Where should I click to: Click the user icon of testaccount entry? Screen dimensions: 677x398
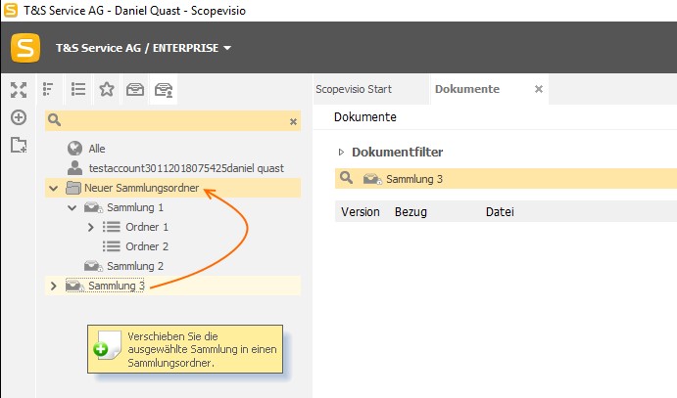point(74,167)
